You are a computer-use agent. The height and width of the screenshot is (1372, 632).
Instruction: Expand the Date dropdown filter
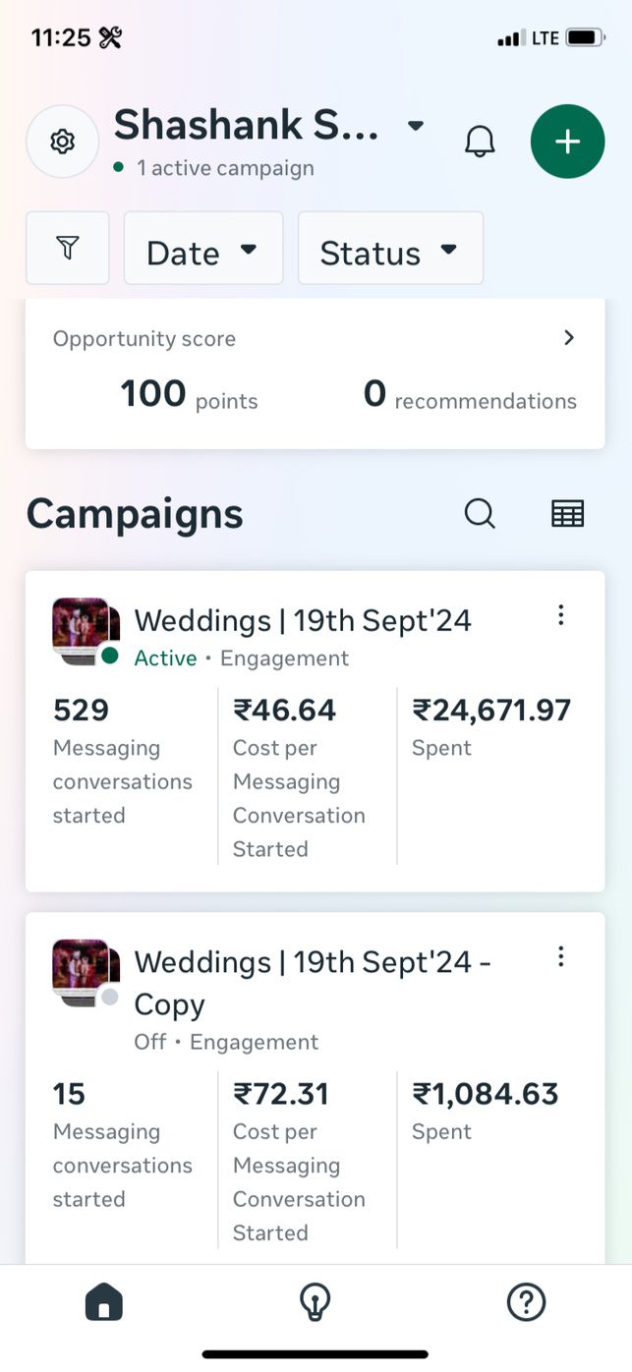pos(202,250)
